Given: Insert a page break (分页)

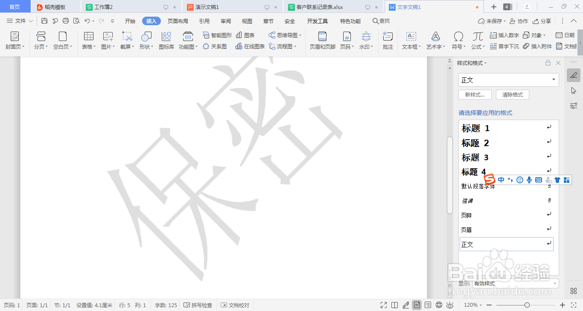Looking at the screenshot, I should 41,41.
